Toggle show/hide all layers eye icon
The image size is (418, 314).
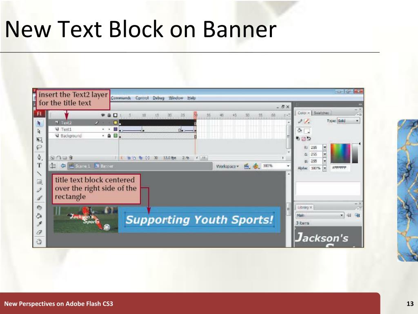pyautogui.click(x=103, y=115)
